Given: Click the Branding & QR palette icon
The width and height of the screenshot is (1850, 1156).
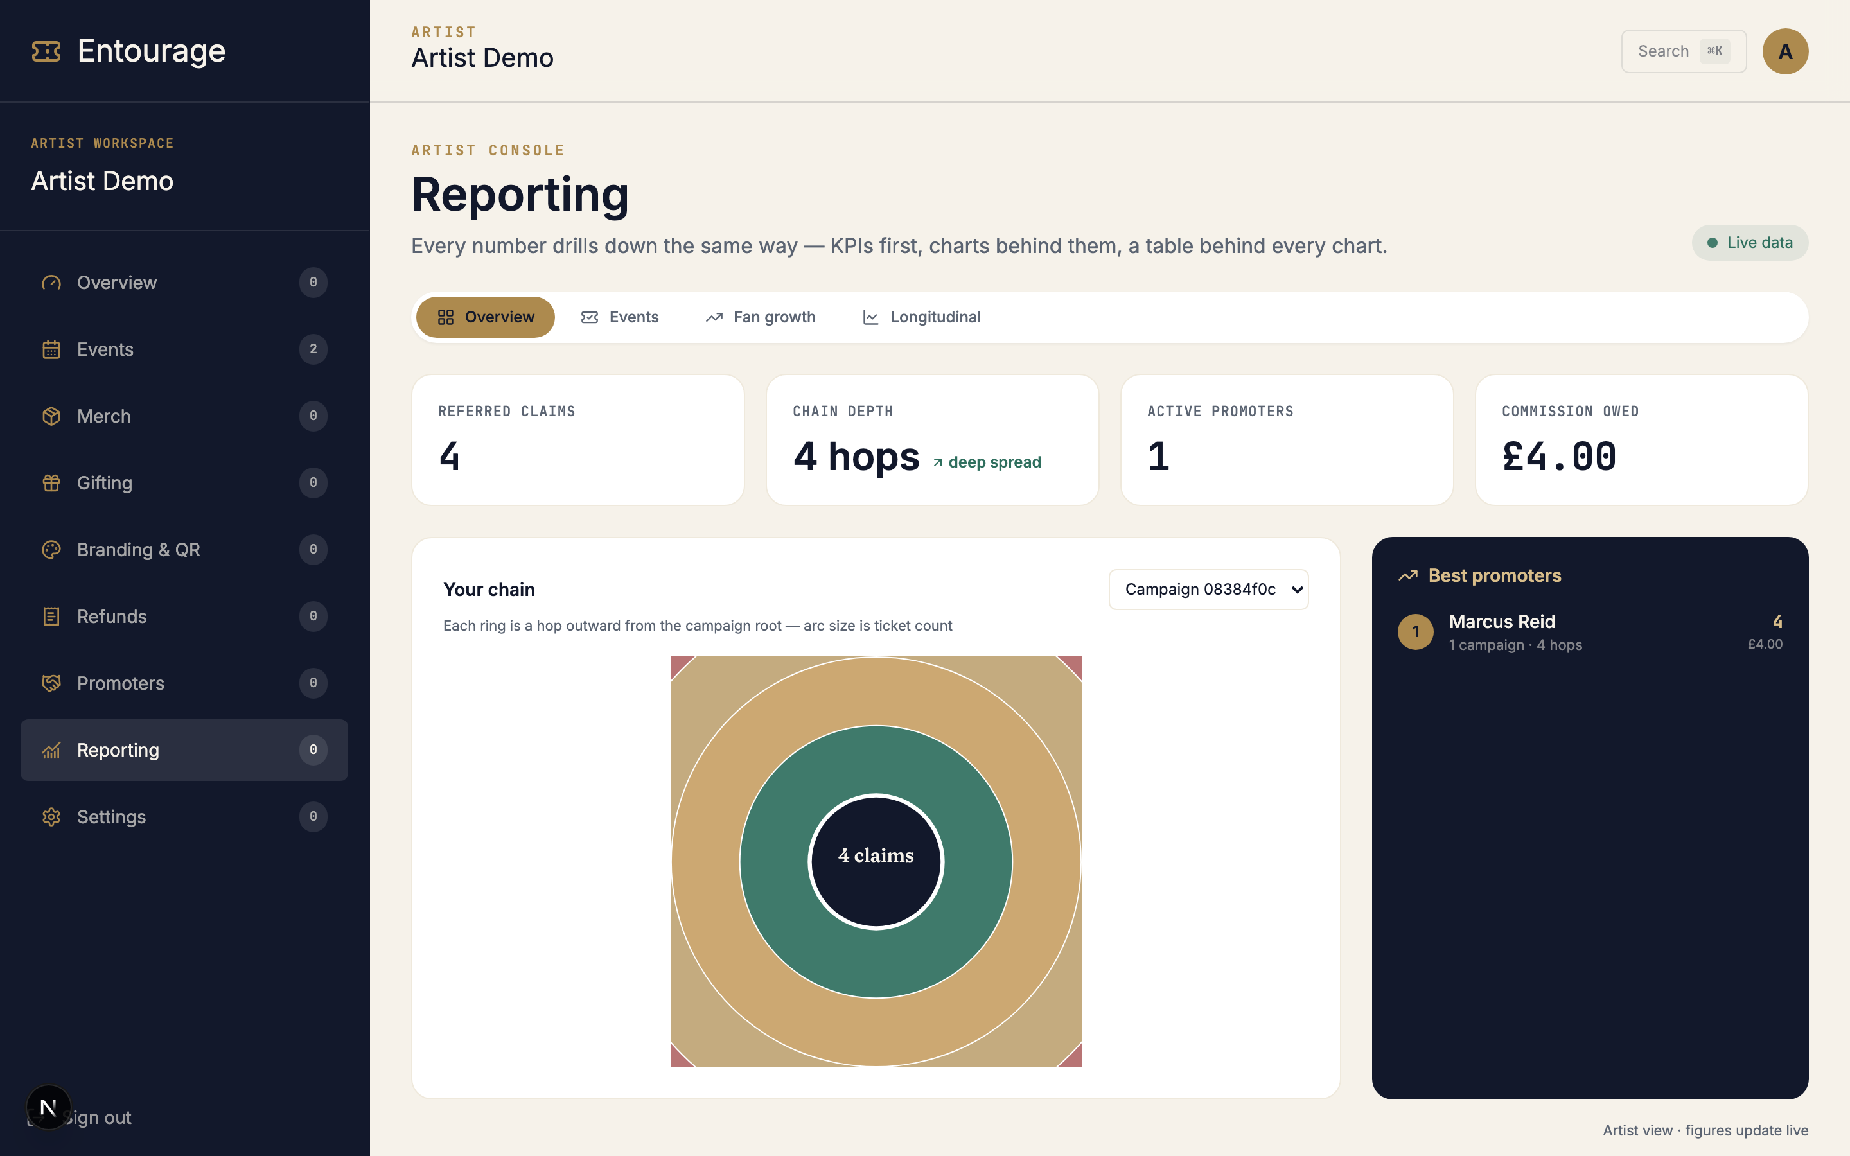Looking at the screenshot, I should [x=51, y=550].
